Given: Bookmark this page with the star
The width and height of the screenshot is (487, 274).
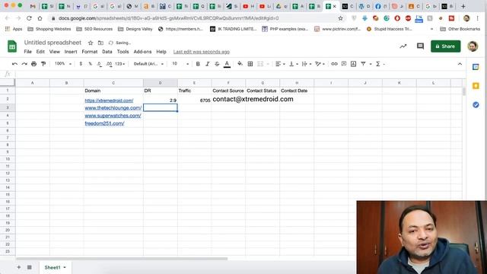Looking at the screenshot, I should [340, 18].
